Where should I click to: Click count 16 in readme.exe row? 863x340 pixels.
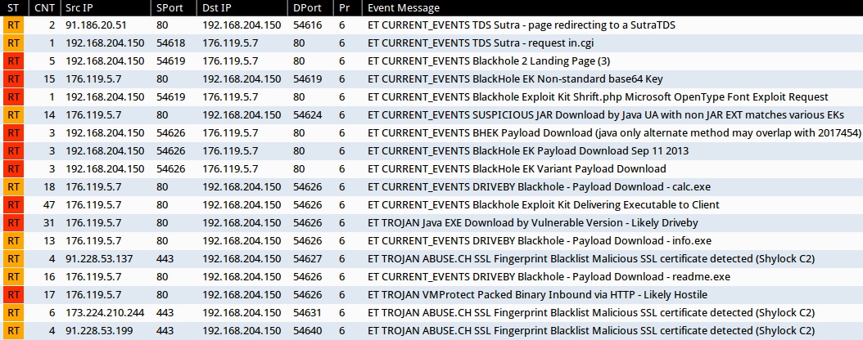click(x=49, y=277)
